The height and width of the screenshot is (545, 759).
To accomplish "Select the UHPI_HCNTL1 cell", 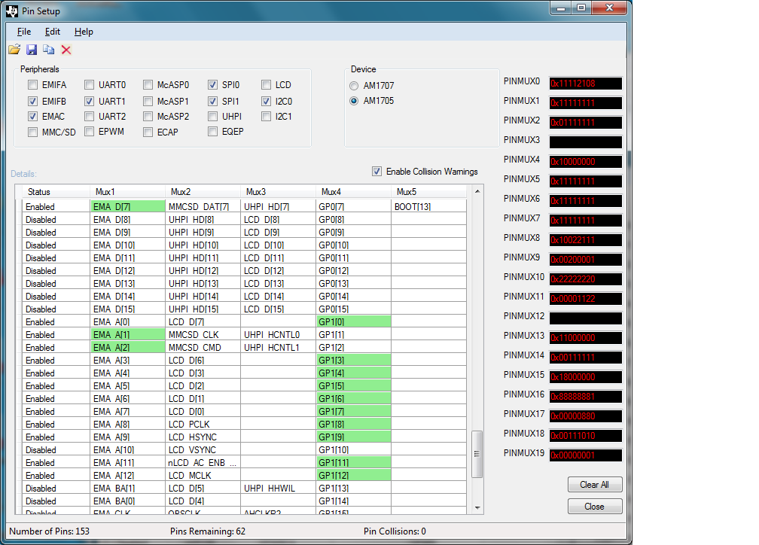I will tap(279, 348).
